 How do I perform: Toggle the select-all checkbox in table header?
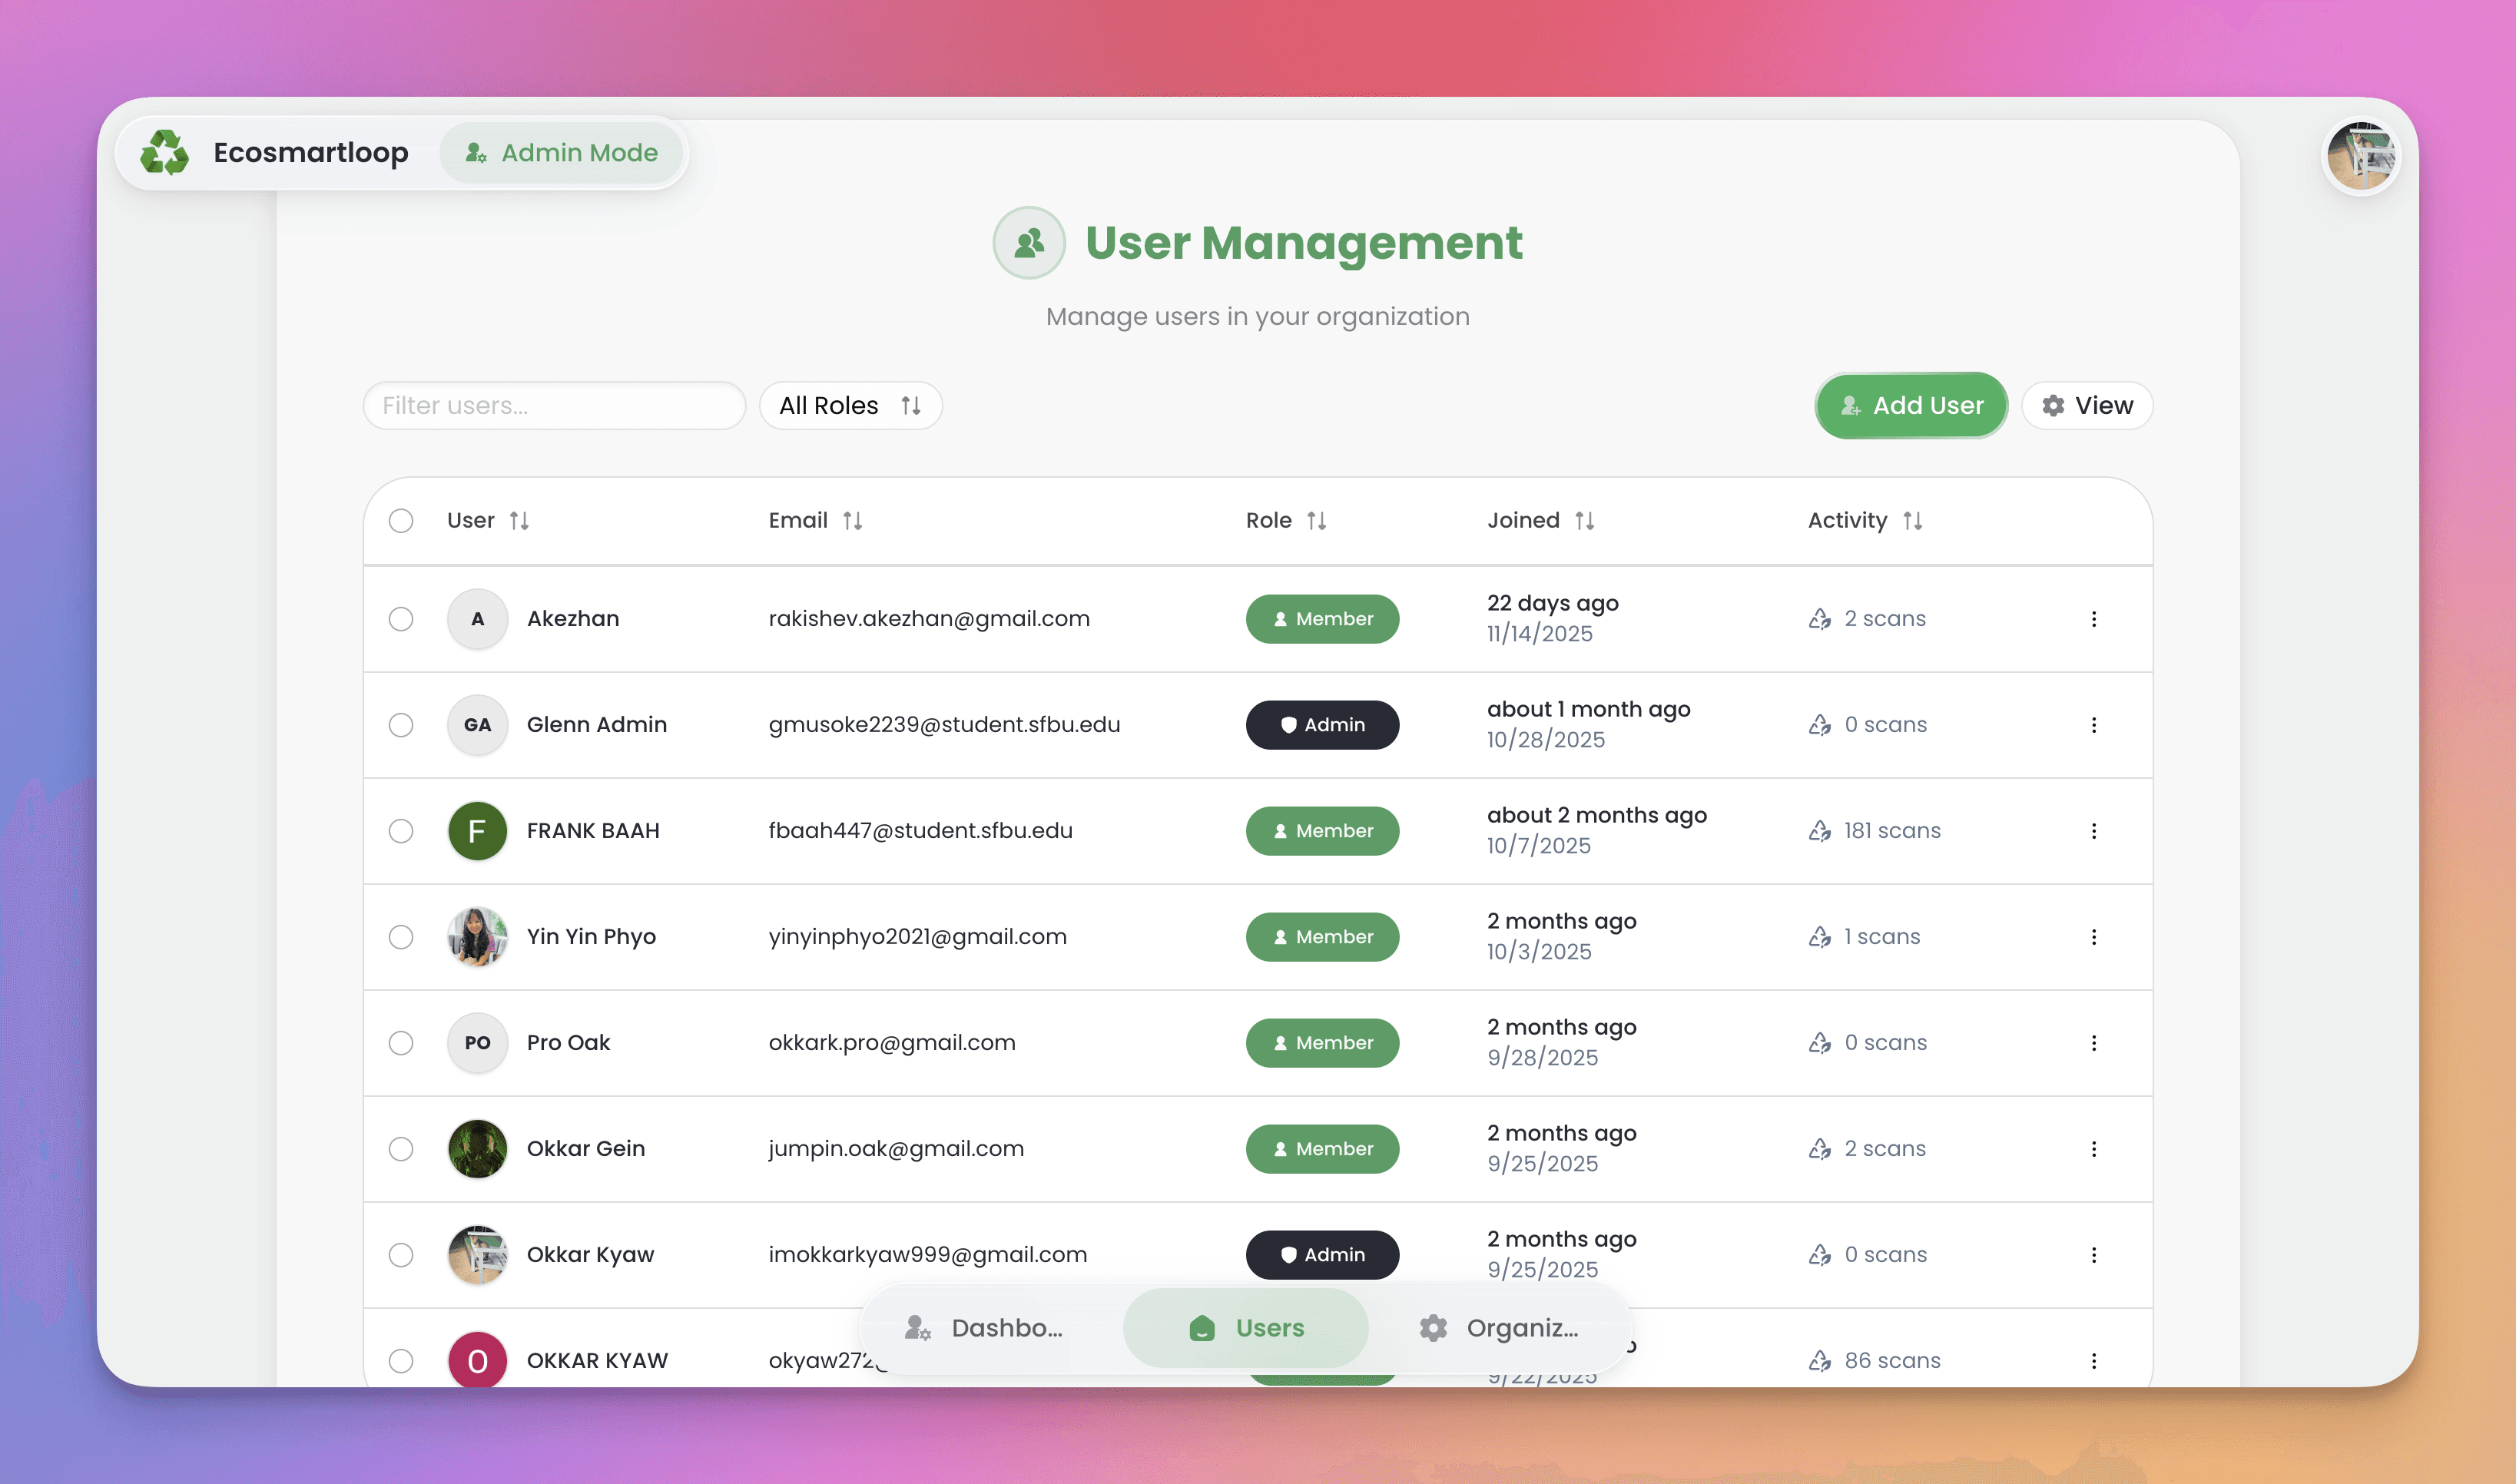click(401, 521)
